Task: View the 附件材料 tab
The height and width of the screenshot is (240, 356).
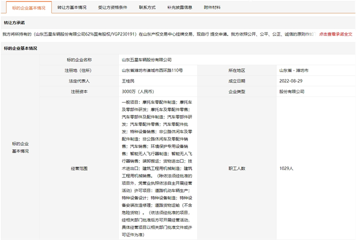Action: [212, 8]
